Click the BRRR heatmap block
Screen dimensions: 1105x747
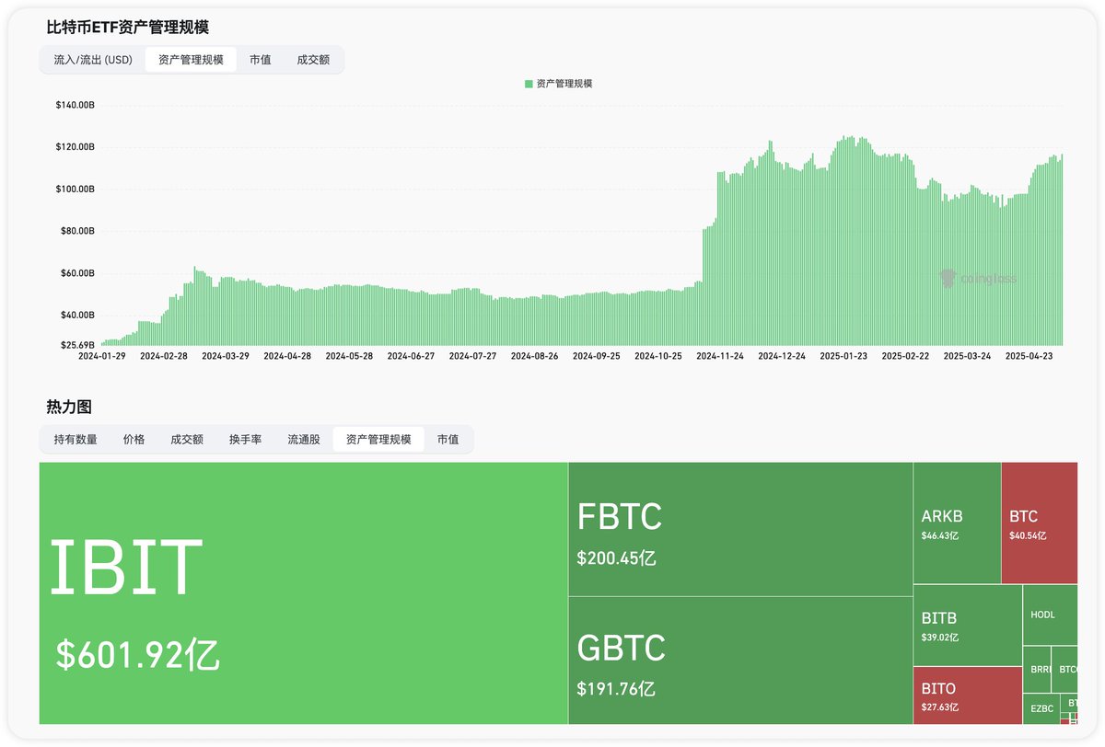click(x=1037, y=670)
